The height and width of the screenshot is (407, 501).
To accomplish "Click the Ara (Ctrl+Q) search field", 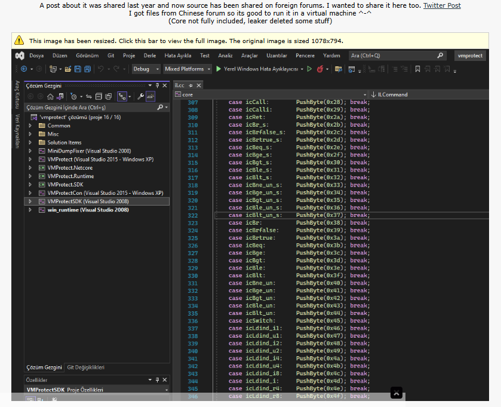I will tap(398, 56).
